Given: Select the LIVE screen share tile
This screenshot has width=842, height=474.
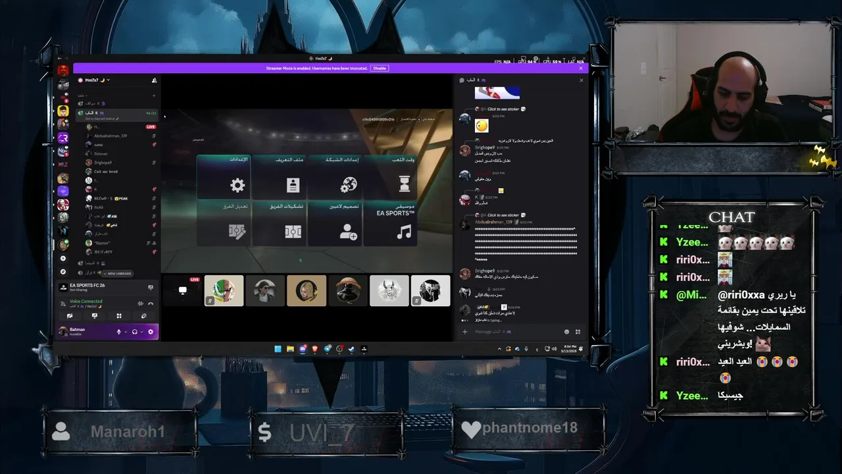Looking at the screenshot, I should [183, 290].
